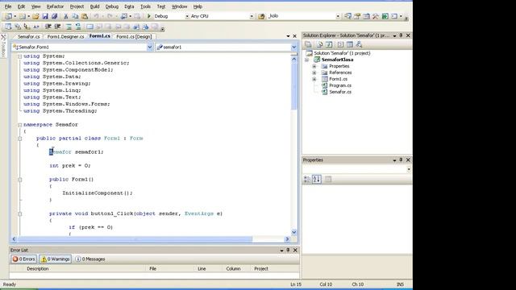Open the Build menu
The width and height of the screenshot is (516, 290).
[95, 6]
